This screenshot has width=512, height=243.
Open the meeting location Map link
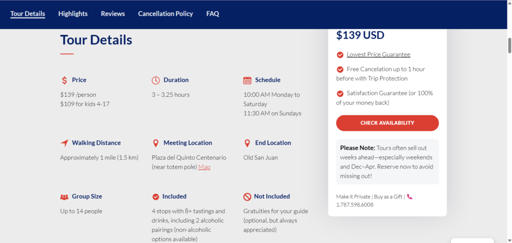[204, 167]
